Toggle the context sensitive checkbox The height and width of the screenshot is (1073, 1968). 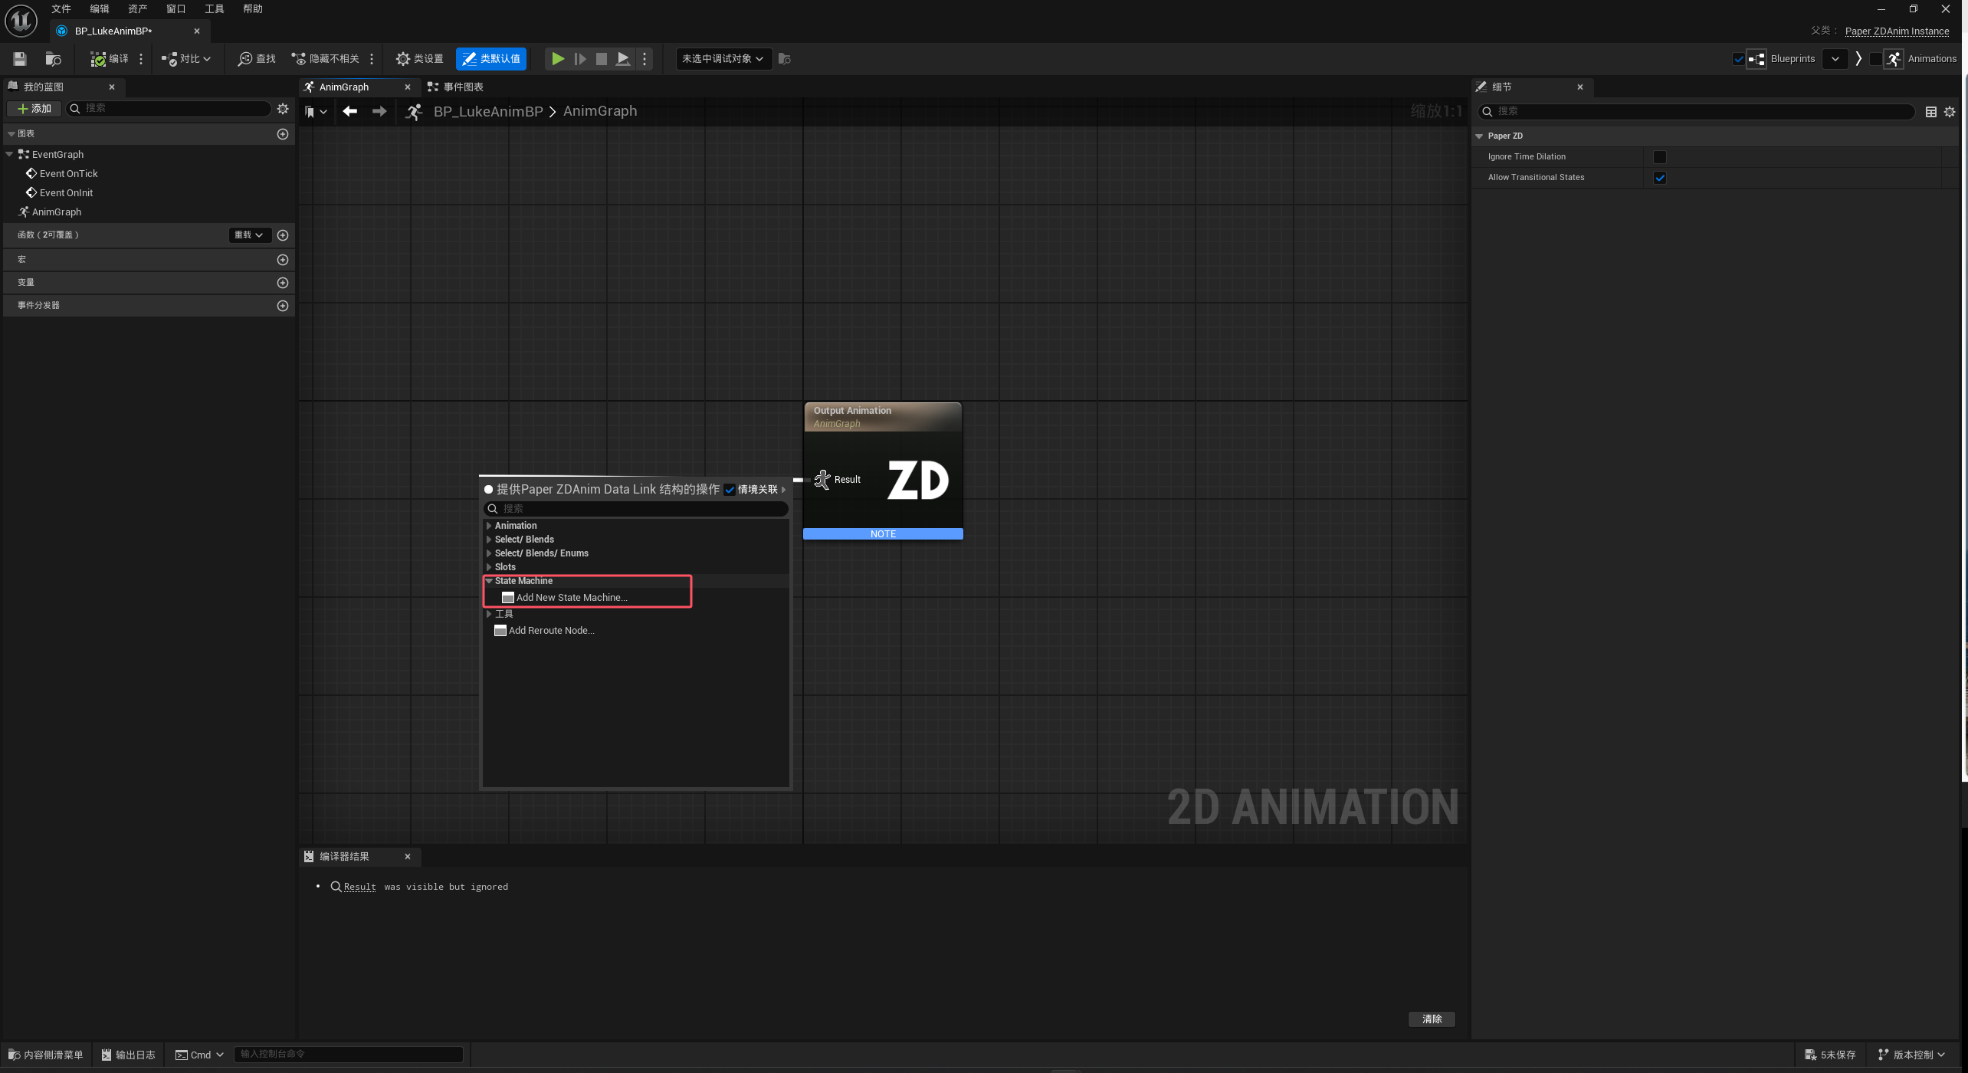pos(730,490)
